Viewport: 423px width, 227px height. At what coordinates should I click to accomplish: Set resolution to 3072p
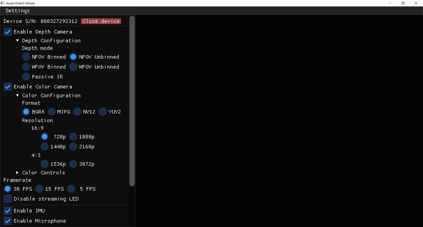pyautogui.click(x=73, y=164)
